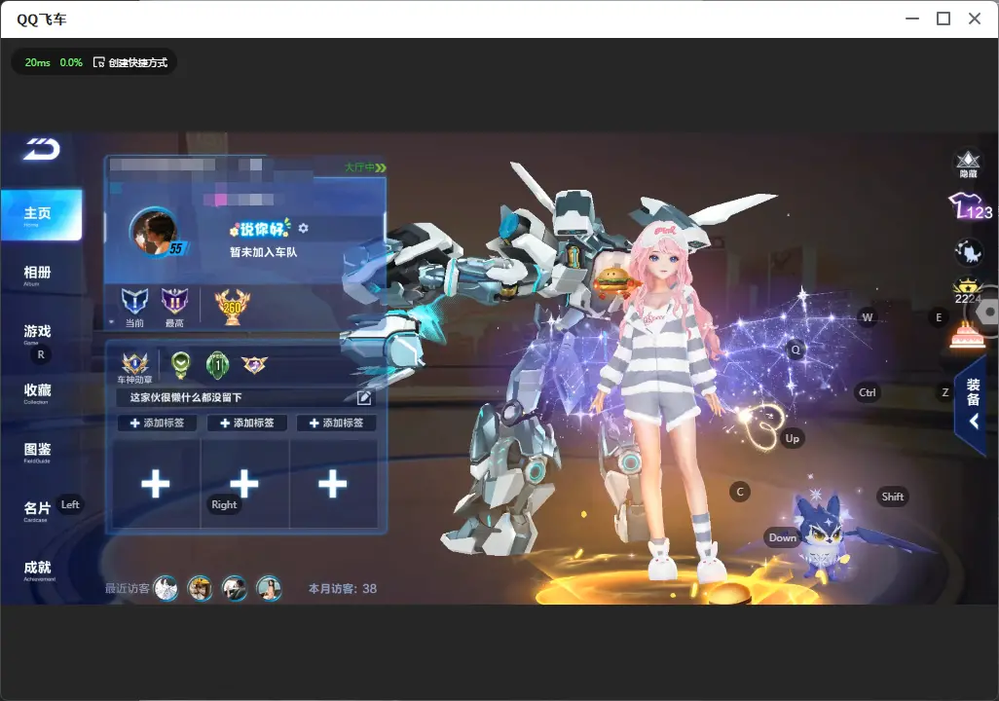Open settings gear beside 说你好 title
The width and height of the screenshot is (999, 701).
click(x=303, y=228)
